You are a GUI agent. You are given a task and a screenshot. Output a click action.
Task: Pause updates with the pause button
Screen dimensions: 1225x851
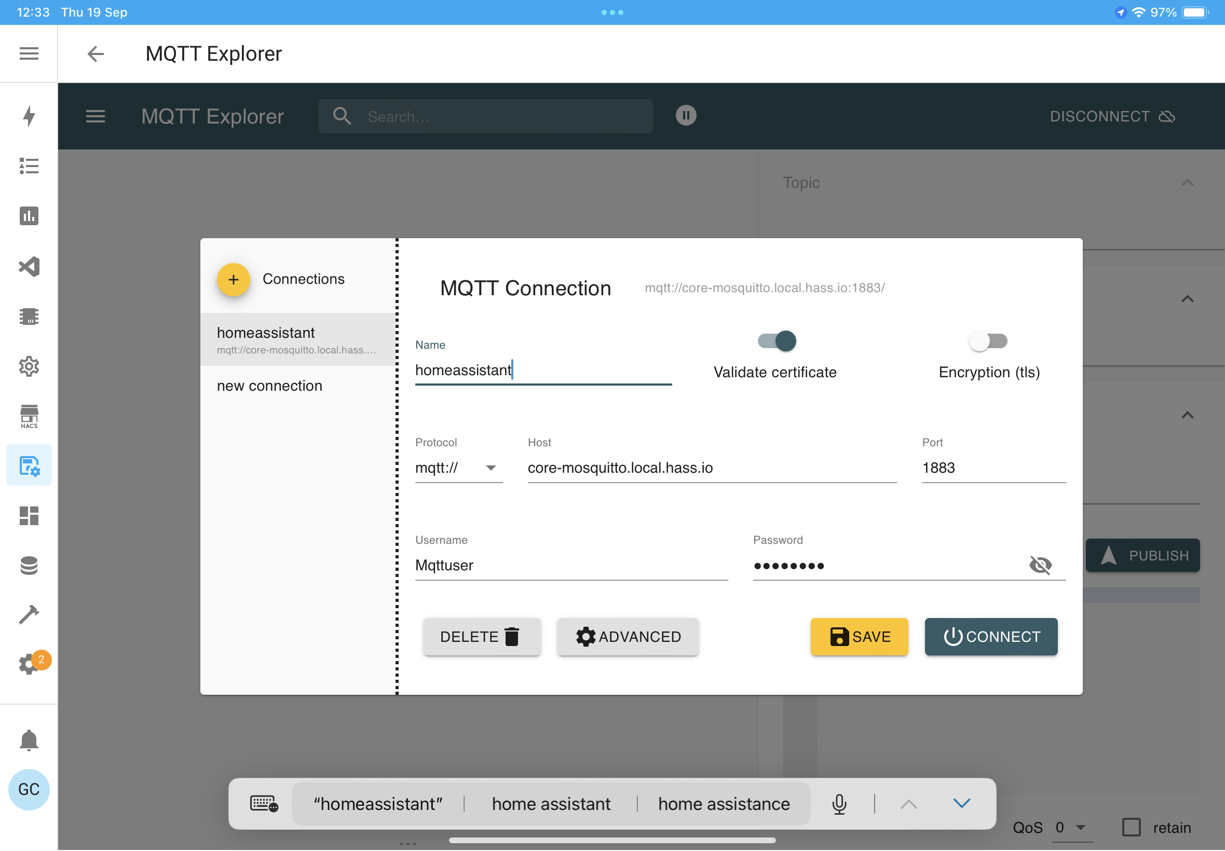pos(686,115)
